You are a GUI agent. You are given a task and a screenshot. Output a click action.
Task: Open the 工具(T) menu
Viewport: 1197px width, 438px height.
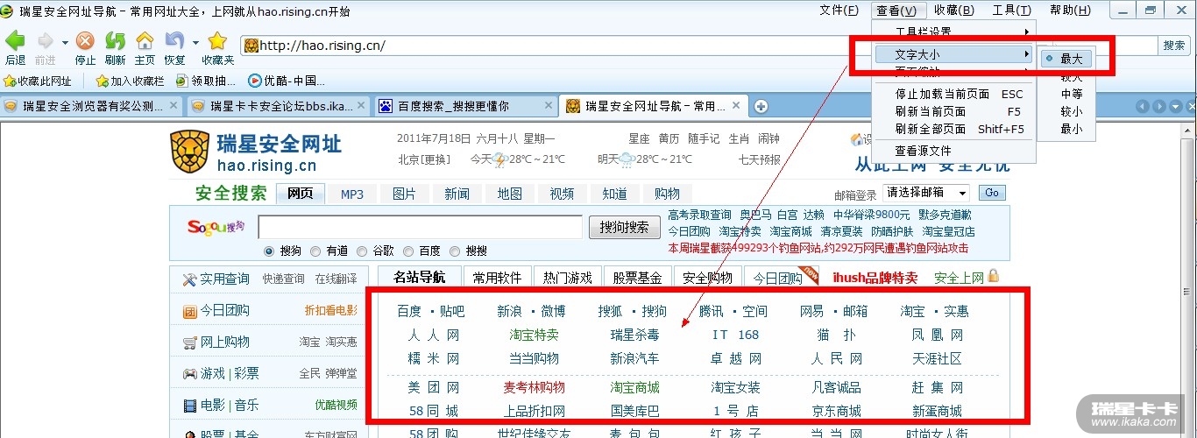1011,11
